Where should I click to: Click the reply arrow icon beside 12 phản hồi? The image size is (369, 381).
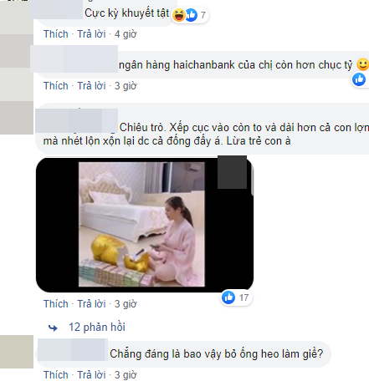pos(53,328)
